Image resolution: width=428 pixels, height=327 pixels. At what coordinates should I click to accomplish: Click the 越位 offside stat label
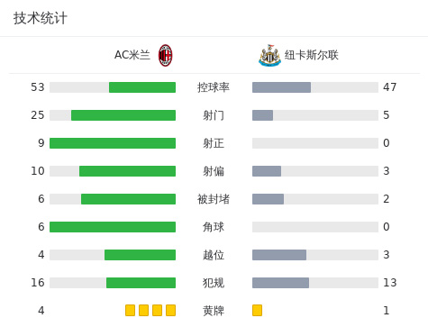point(214,255)
